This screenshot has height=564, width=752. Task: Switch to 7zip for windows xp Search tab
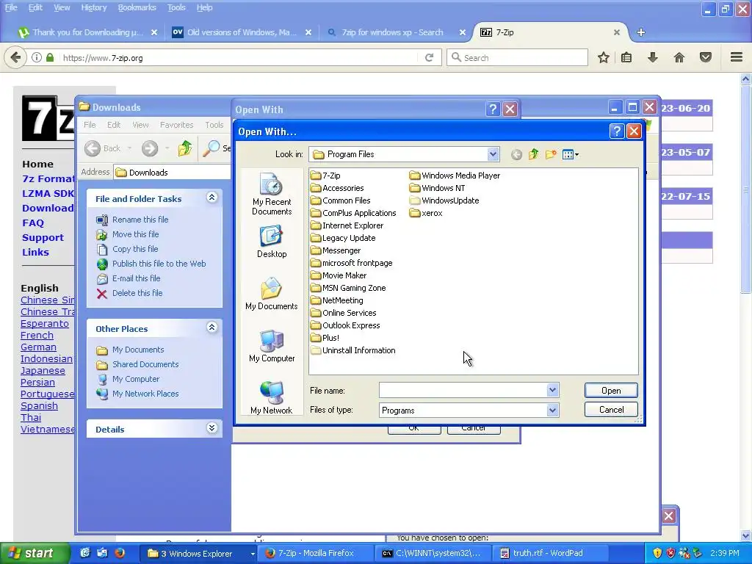392,32
